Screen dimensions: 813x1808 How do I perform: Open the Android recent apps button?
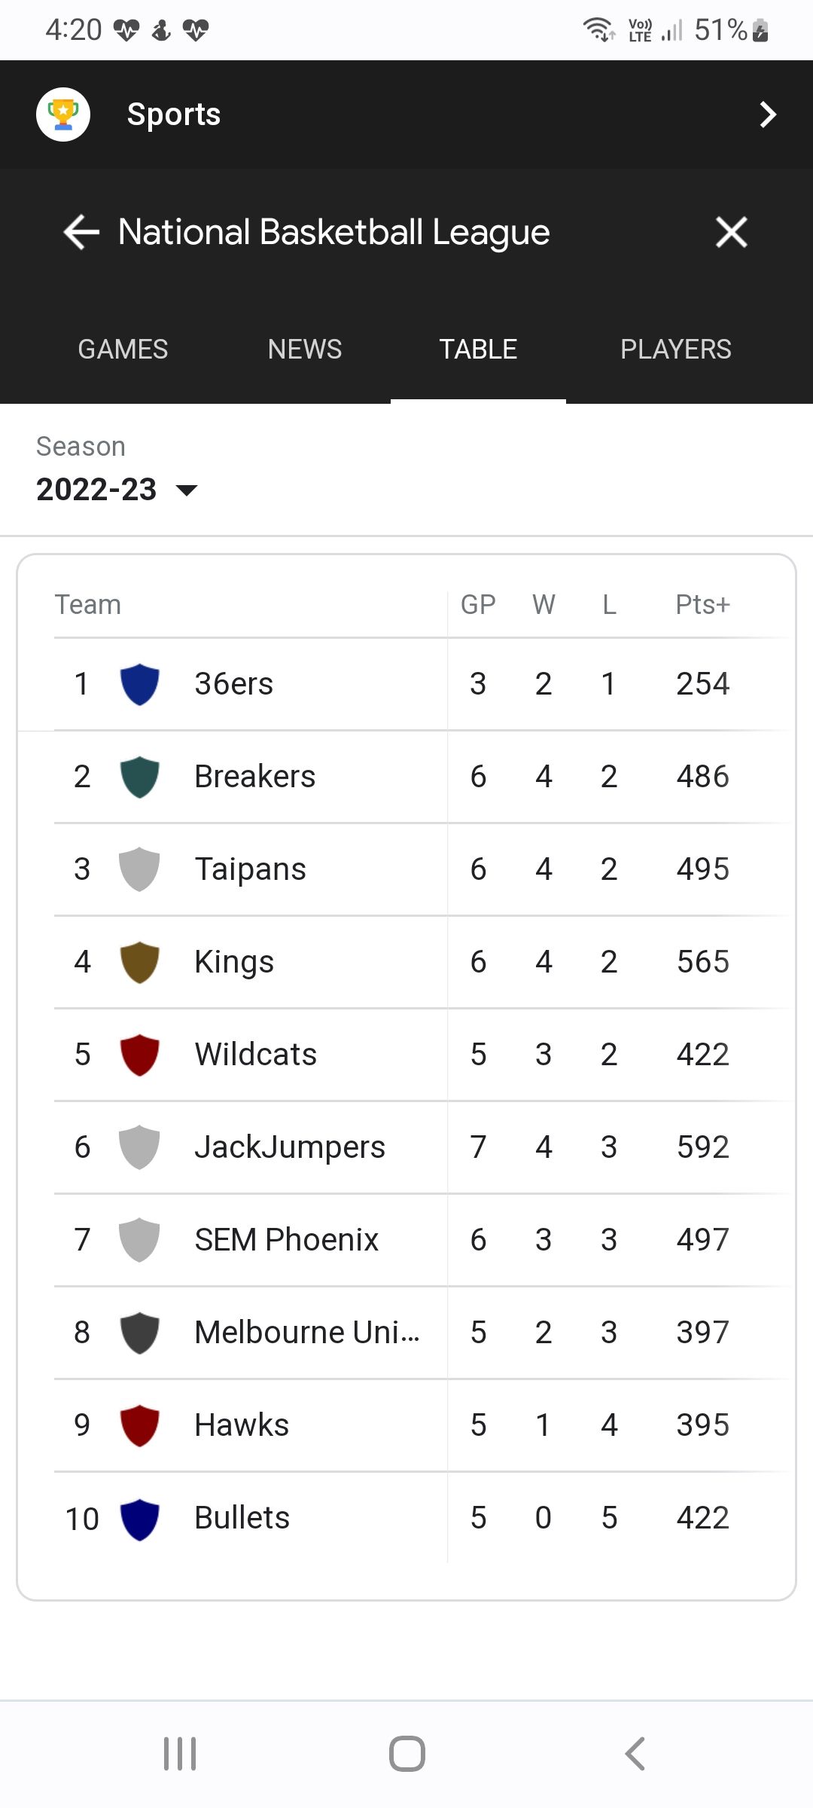[x=180, y=1754]
